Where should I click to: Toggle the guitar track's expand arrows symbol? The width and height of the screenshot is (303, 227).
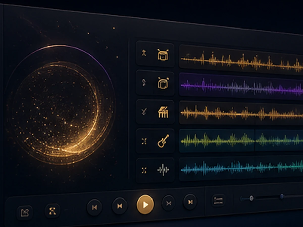(144, 141)
